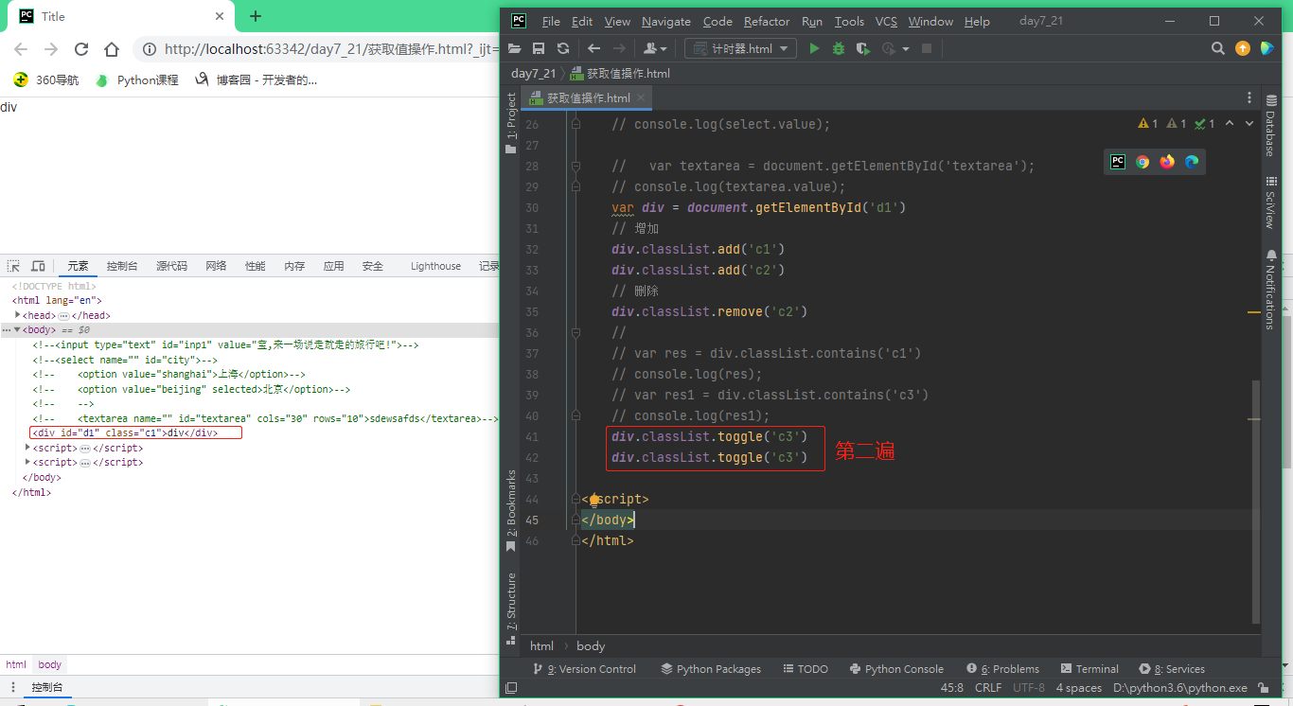
Task: Open the 4 spaces indent selector
Action: [x=1079, y=688]
